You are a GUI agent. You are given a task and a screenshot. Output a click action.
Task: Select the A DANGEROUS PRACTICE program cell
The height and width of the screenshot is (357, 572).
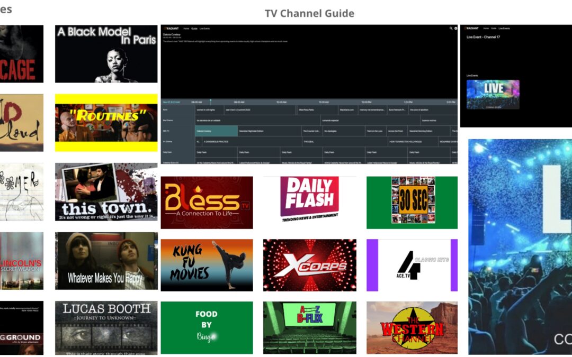coord(252,141)
